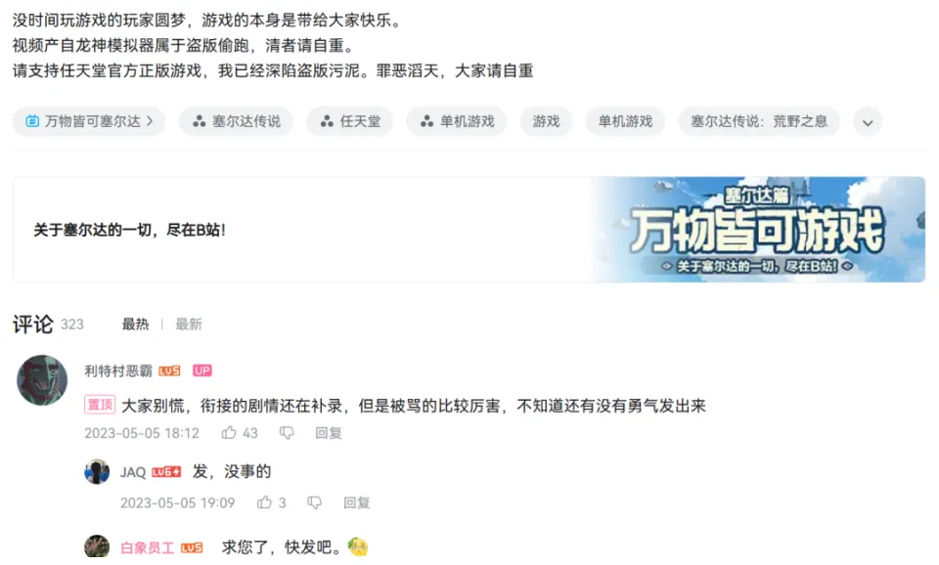Open the 万物皆可游戏 banner image

tap(758, 230)
